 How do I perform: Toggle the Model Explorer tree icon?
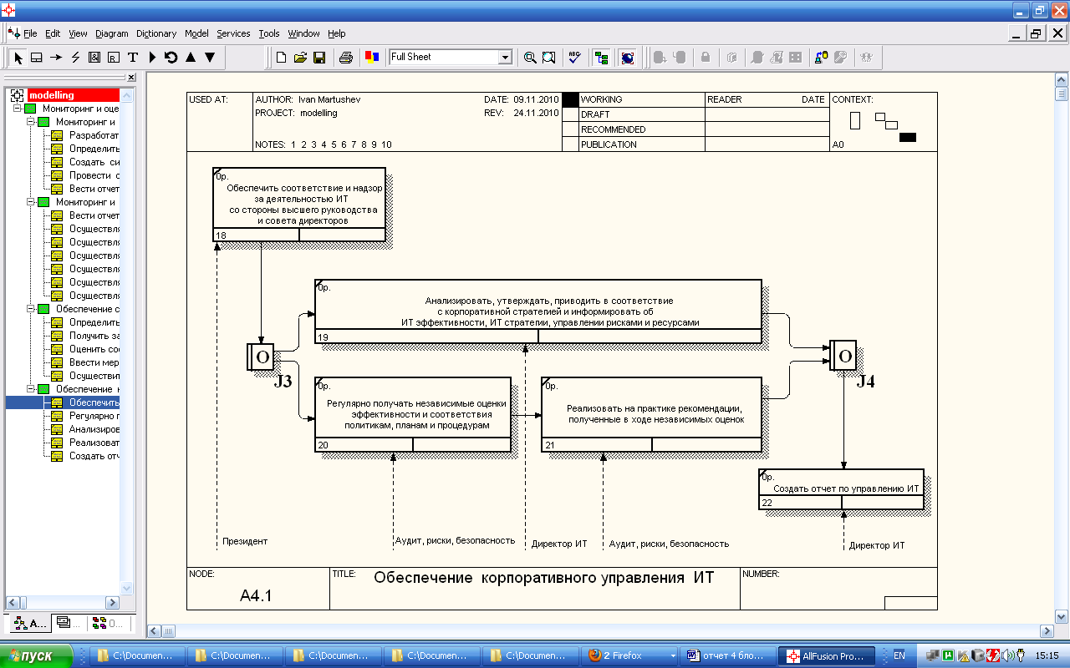click(601, 58)
